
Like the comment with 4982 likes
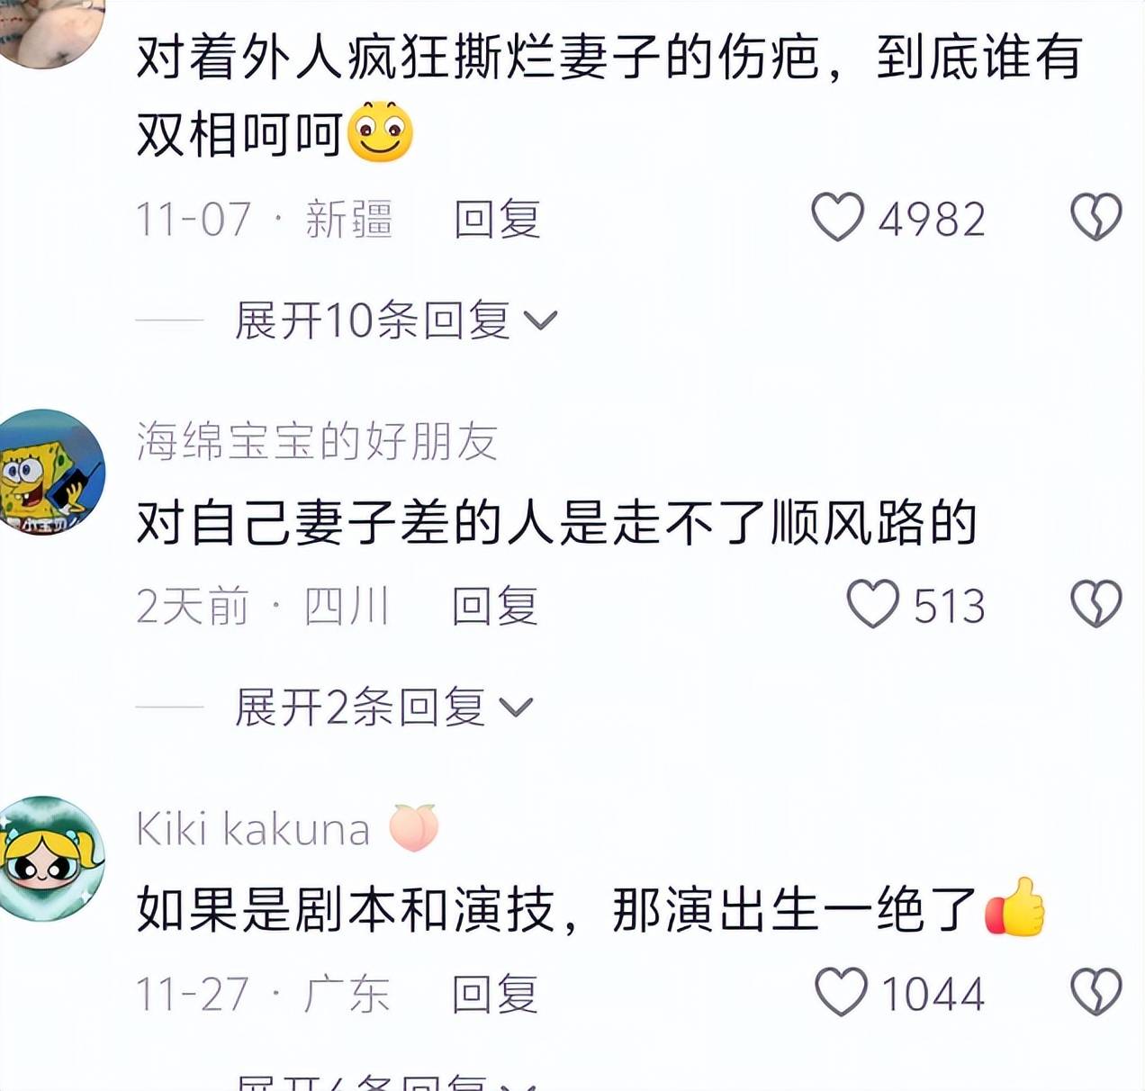click(x=837, y=218)
